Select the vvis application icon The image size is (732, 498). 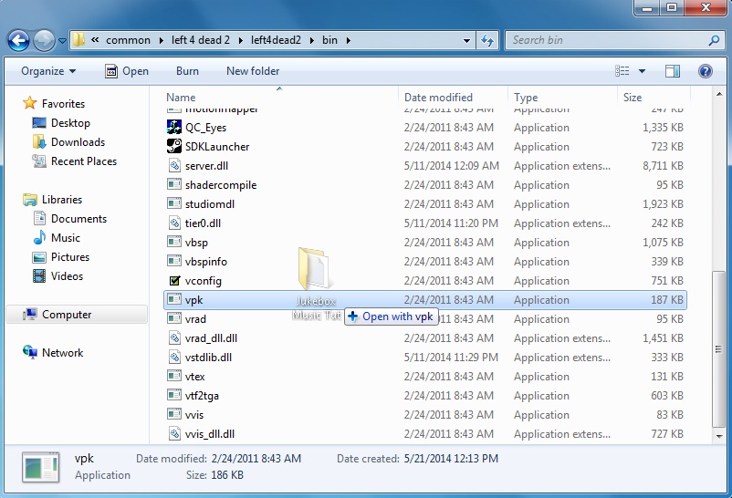click(x=174, y=414)
